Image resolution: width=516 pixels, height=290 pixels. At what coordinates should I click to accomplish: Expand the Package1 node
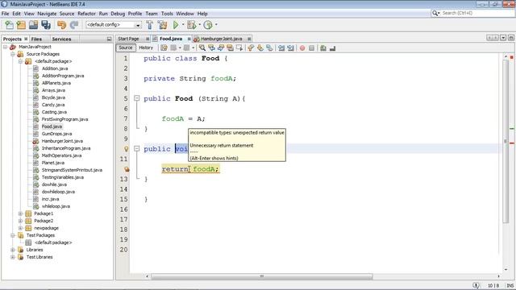pyautogui.click(x=20, y=213)
